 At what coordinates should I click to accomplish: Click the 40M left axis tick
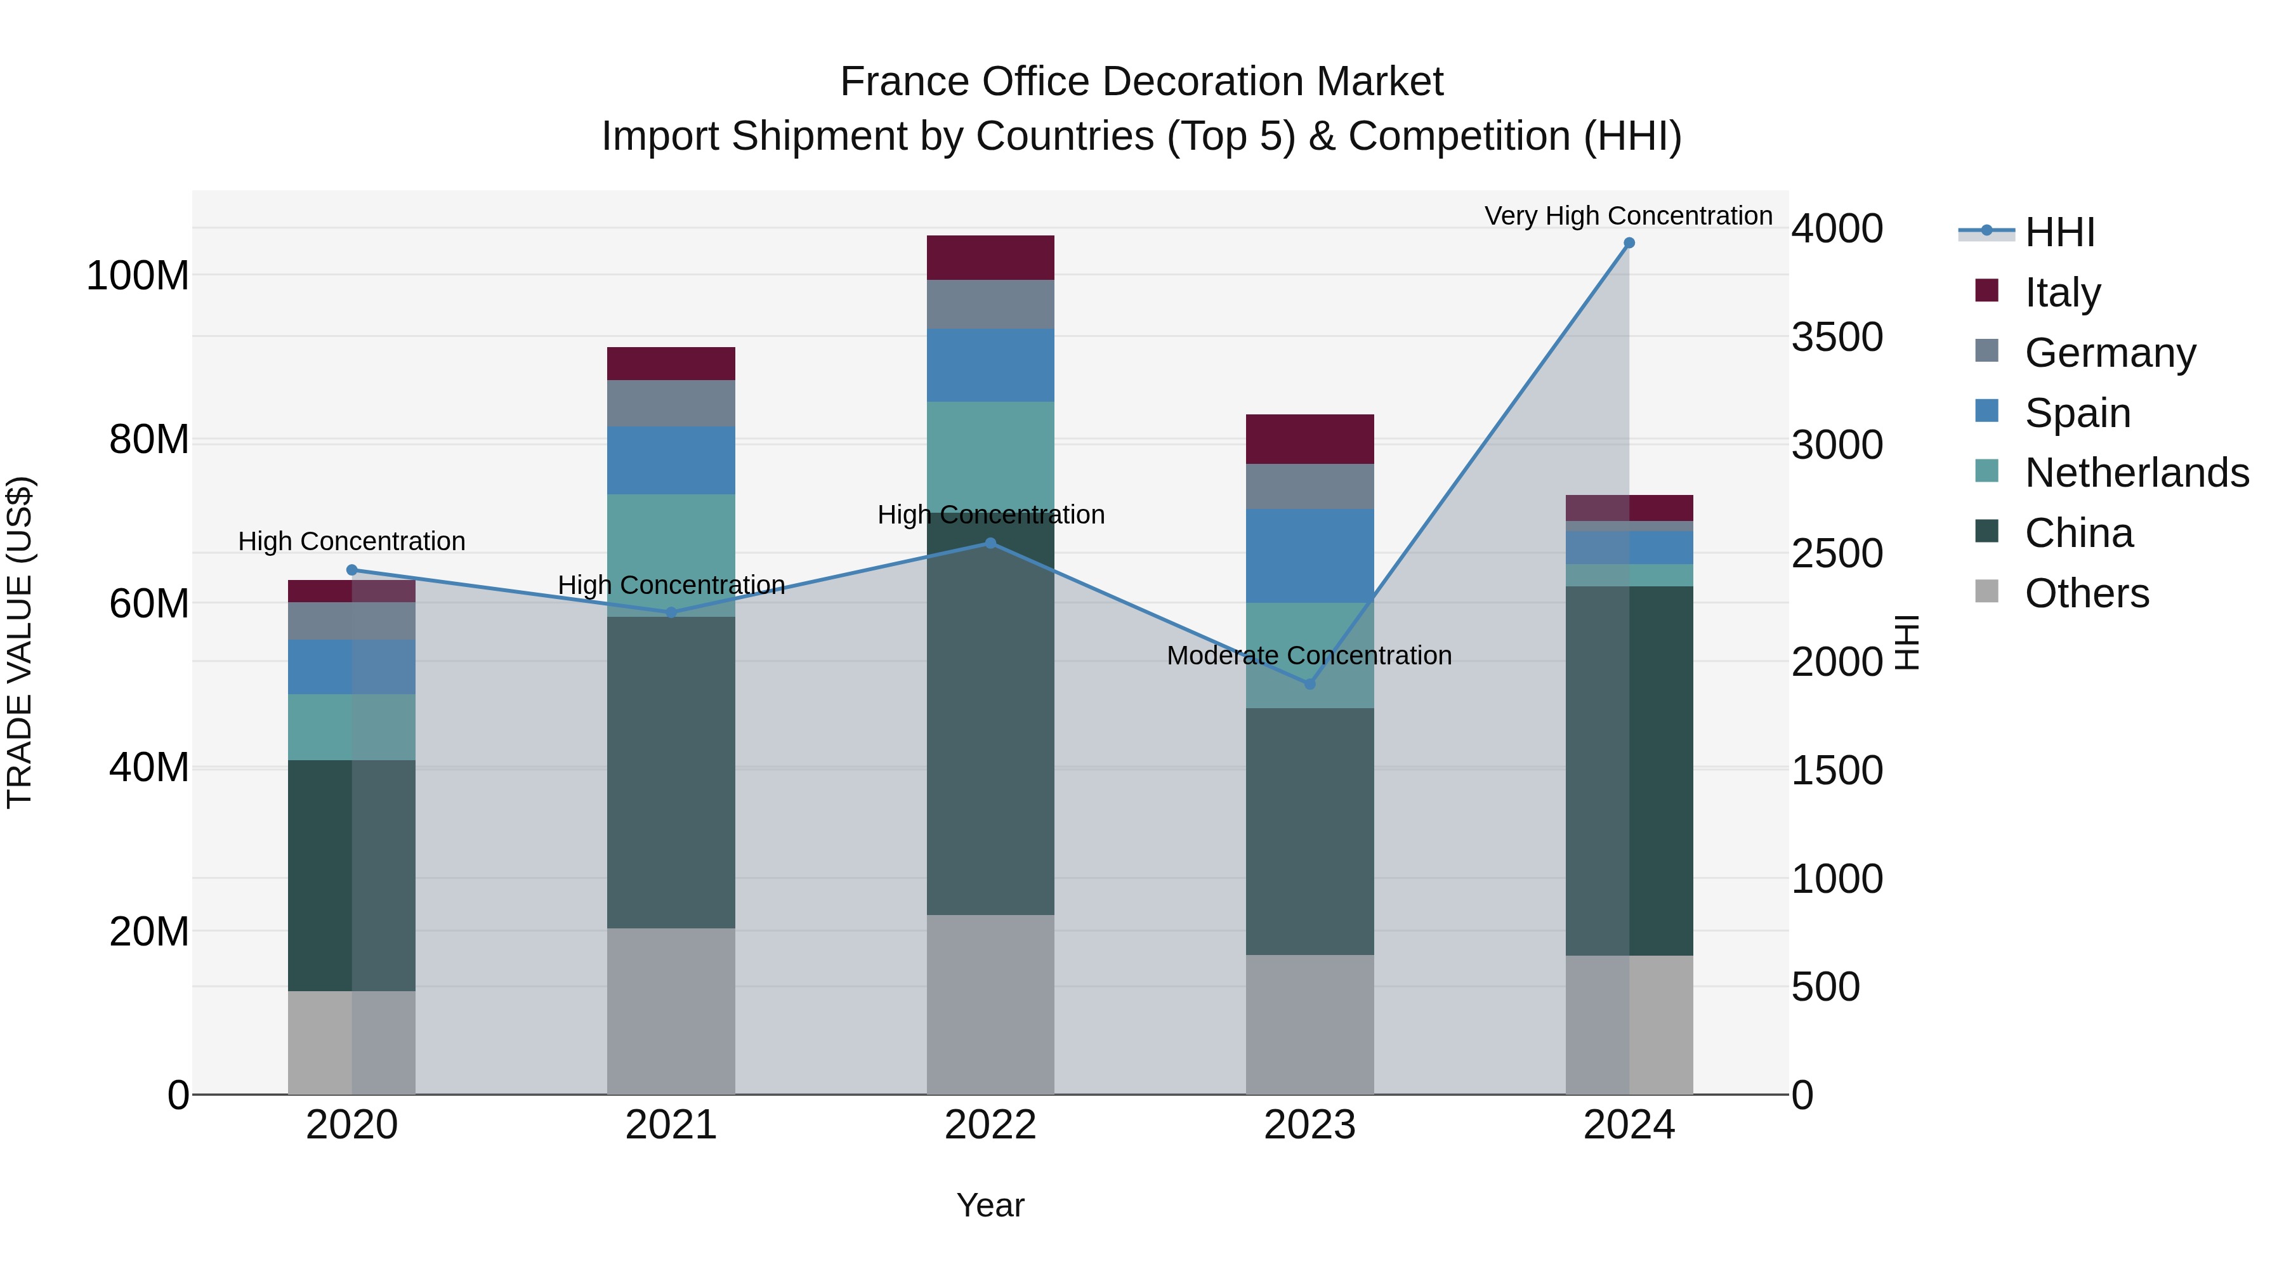coord(149,768)
